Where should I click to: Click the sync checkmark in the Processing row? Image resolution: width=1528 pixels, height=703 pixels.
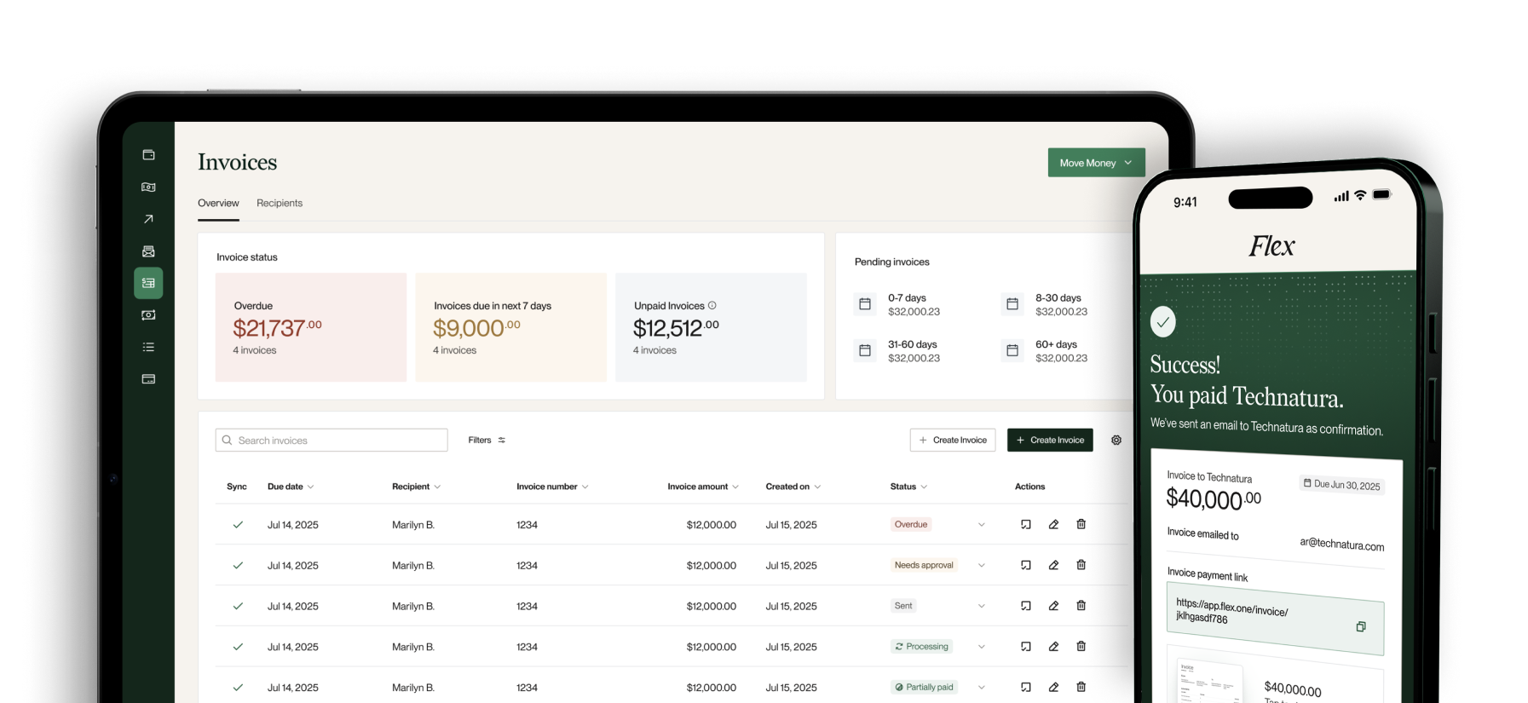(x=238, y=647)
